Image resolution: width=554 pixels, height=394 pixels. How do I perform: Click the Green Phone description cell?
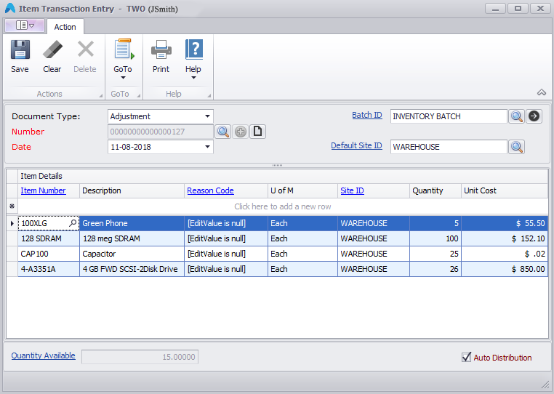(132, 223)
